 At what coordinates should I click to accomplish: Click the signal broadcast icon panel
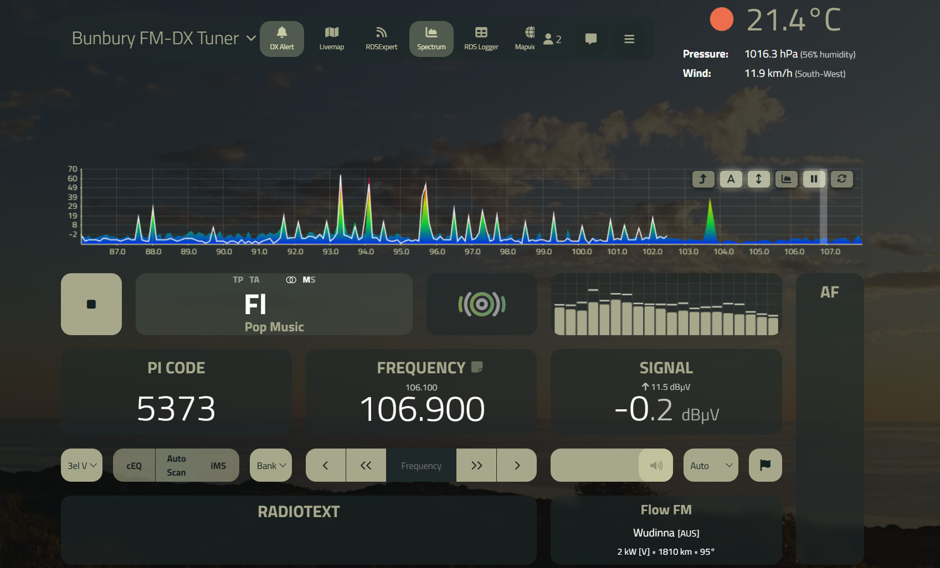tap(481, 304)
